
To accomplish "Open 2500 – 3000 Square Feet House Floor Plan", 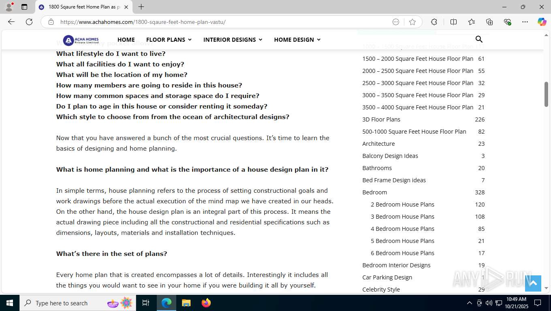I will pyautogui.click(x=418, y=83).
